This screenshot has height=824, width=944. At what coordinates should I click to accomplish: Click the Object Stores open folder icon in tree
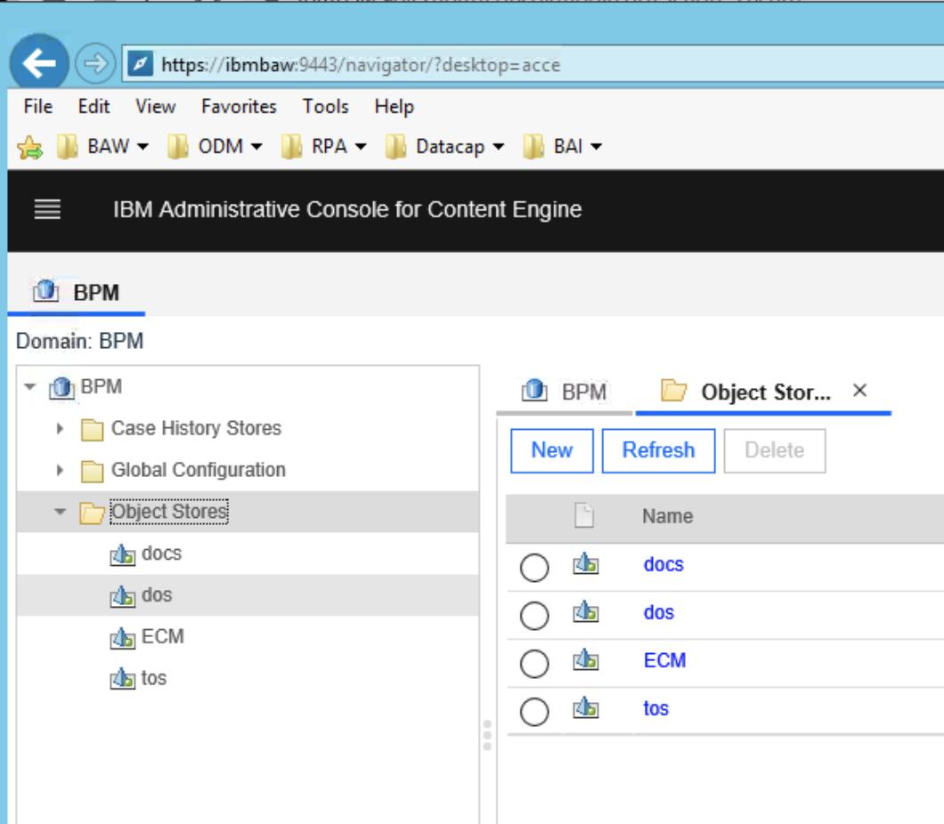click(92, 513)
